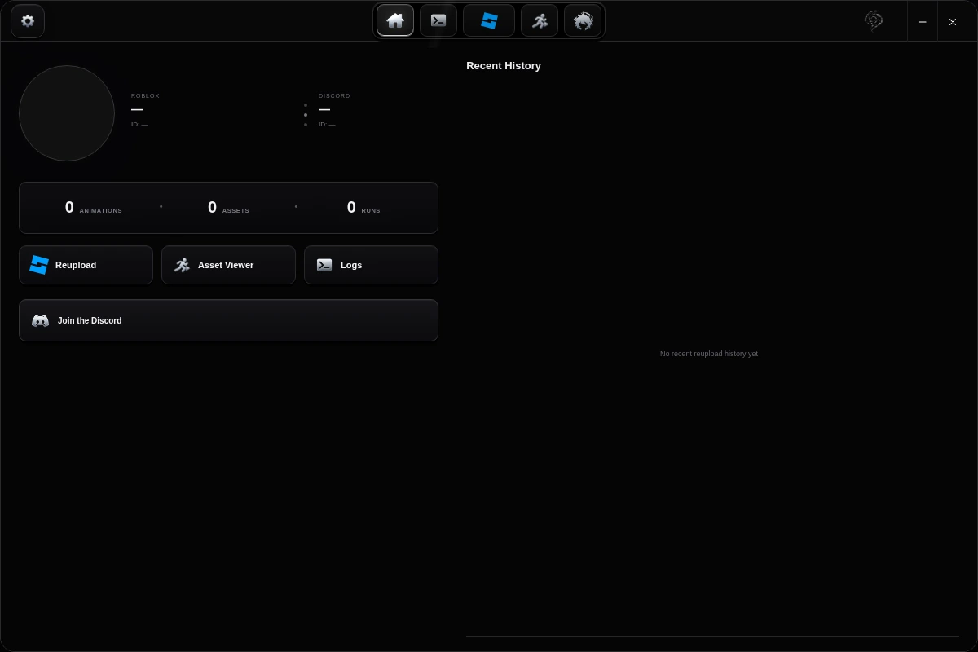This screenshot has height=652, width=978.
Task: Open the Asset Viewer button
Action: tap(228, 265)
